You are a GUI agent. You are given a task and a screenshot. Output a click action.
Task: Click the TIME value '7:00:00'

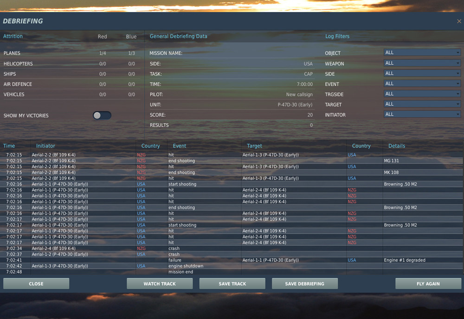click(304, 84)
